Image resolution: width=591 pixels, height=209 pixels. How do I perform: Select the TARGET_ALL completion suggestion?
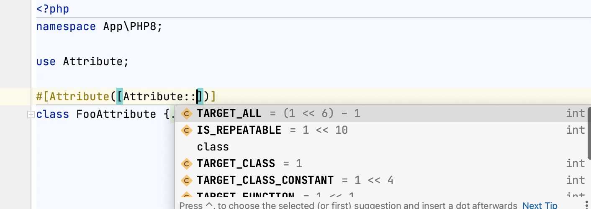[229, 114]
